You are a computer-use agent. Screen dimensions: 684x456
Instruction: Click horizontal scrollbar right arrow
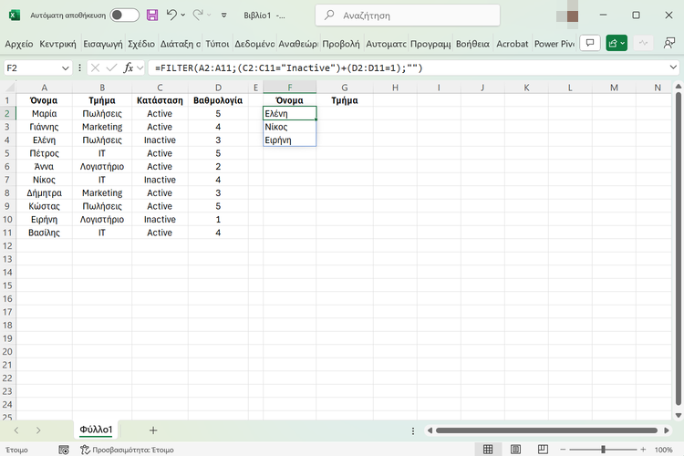[x=667, y=430]
